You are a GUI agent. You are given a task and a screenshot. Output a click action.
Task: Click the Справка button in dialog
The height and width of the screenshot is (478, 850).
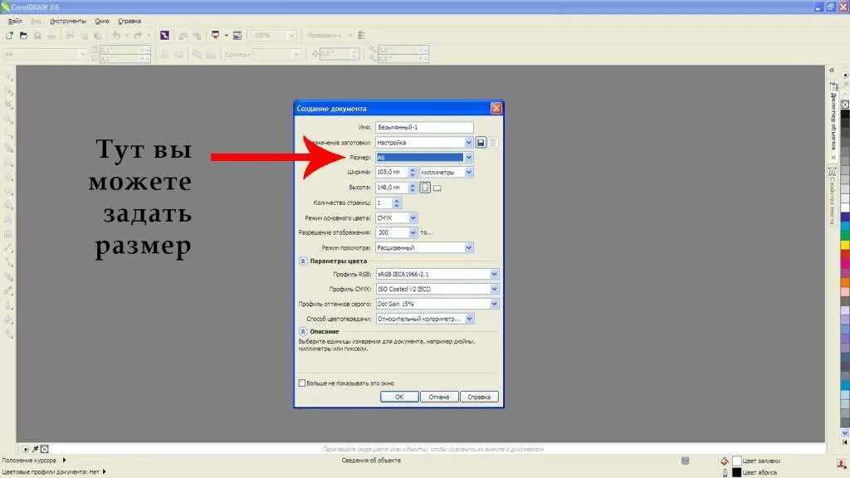(479, 398)
